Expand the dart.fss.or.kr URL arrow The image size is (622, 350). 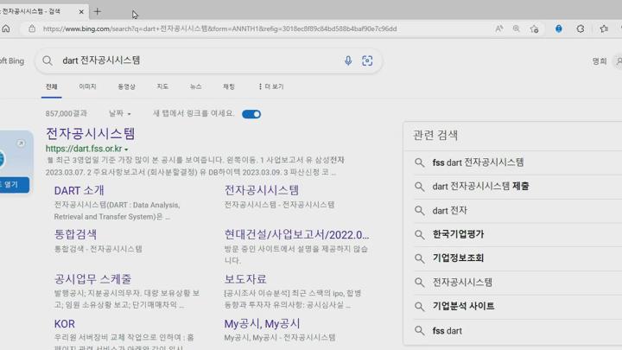(126, 150)
